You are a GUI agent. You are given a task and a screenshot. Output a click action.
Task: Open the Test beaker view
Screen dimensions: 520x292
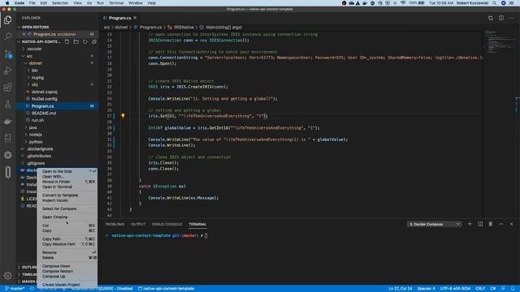(7, 105)
